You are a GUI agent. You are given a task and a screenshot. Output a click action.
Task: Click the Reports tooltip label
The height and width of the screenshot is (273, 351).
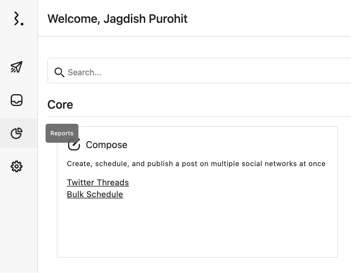tap(62, 133)
